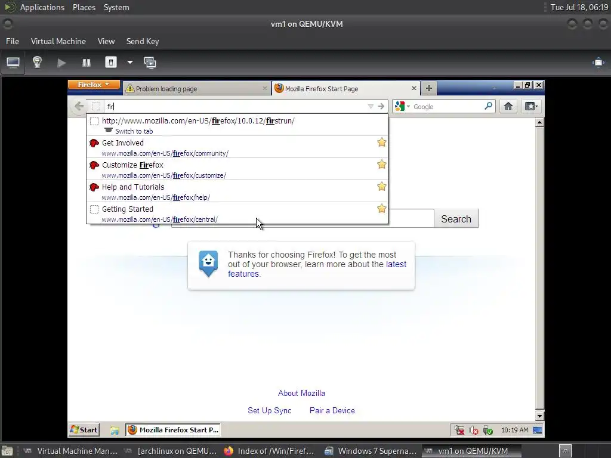The height and width of the screenshot is (458, 611).
Task: Click bookmark star on Customize Firefox row
Action: pos(381,165)
